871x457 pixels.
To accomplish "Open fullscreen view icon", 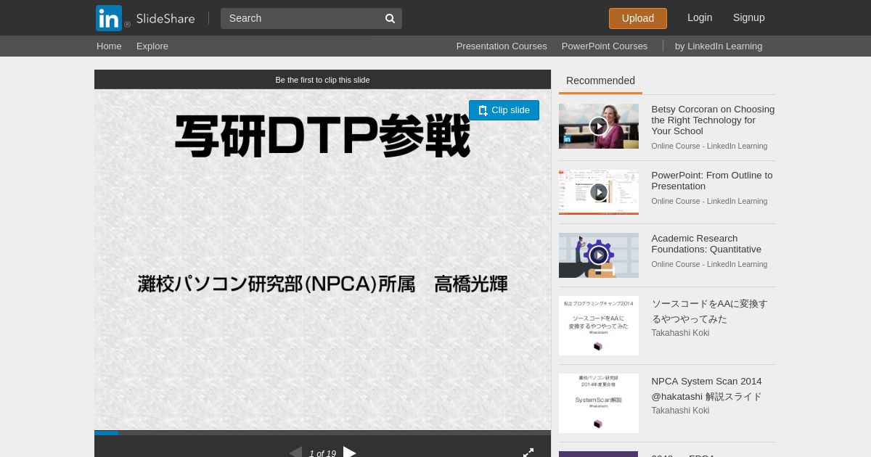I will tap(528, 453).
